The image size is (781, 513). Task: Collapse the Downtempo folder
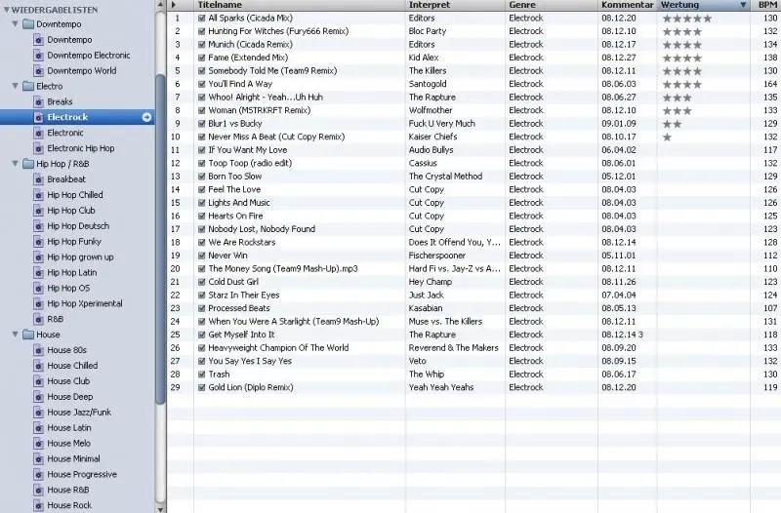pos(15,23)
